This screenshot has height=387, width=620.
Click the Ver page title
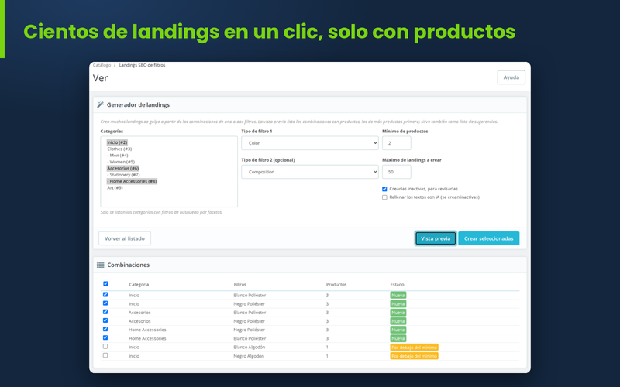click(x=100, y=78)
